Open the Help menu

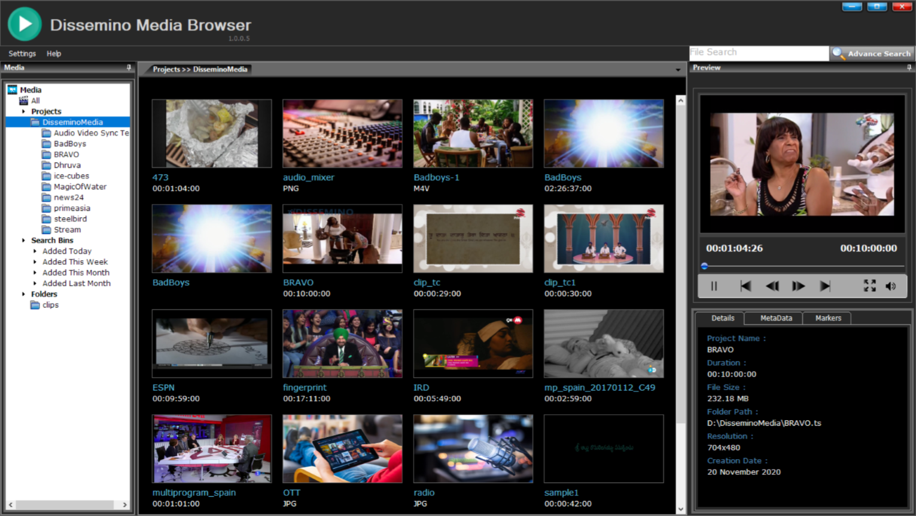coord(53,53)
